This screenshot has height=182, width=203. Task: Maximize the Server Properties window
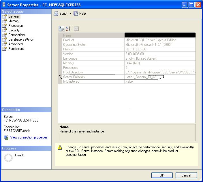click(191, 5)
